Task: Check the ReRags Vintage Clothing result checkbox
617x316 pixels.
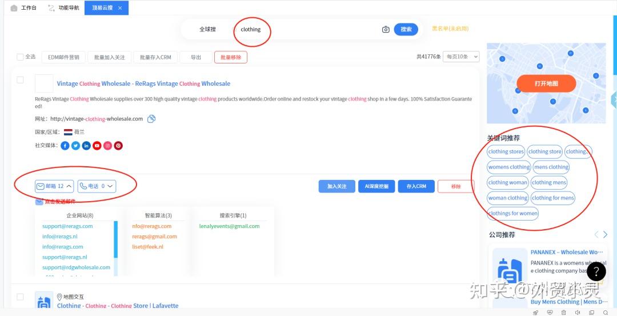Action: (20, 80)
